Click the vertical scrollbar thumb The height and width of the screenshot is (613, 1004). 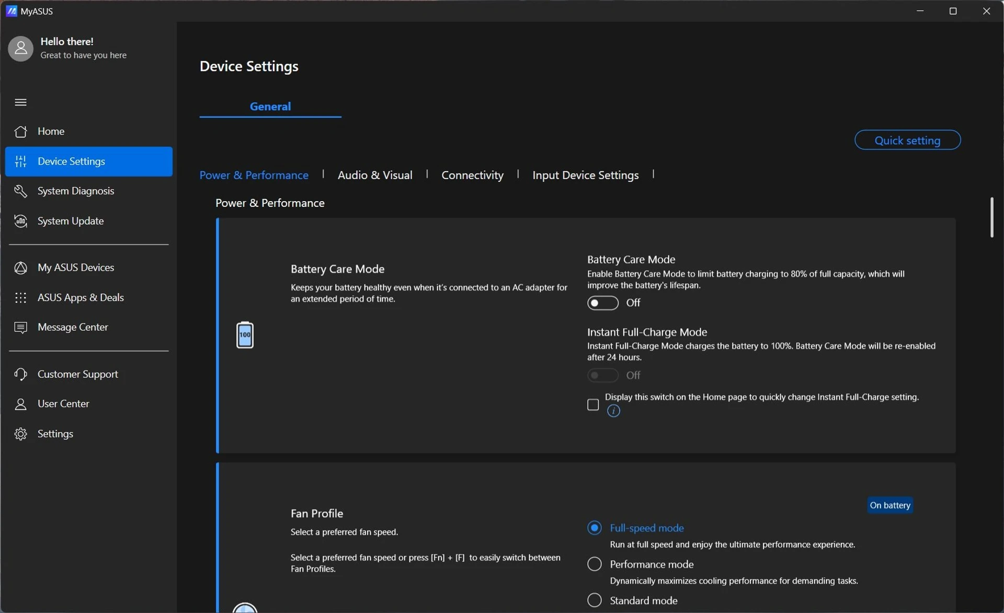tap(991, 217)
